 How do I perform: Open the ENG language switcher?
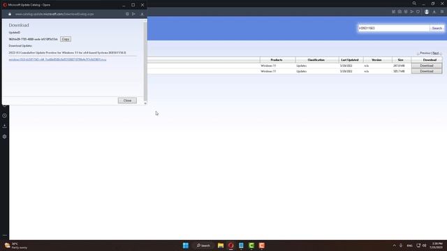coord(410,245)
